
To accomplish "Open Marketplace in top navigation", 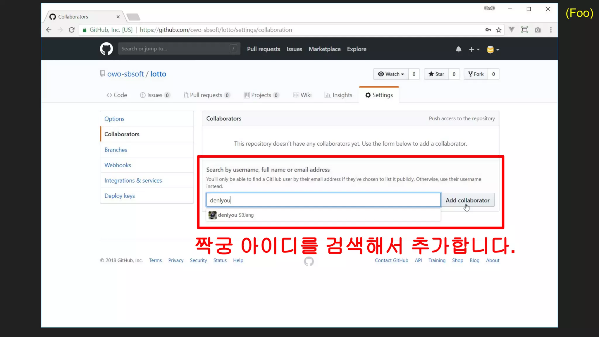I will pos(324,49).
